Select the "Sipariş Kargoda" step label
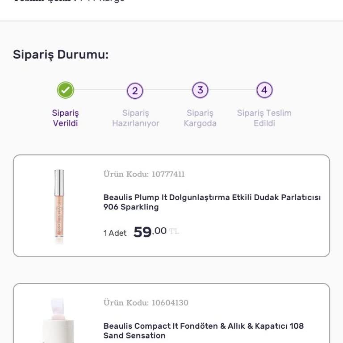This screenshot has height=343, width=343. click(200, 118)
